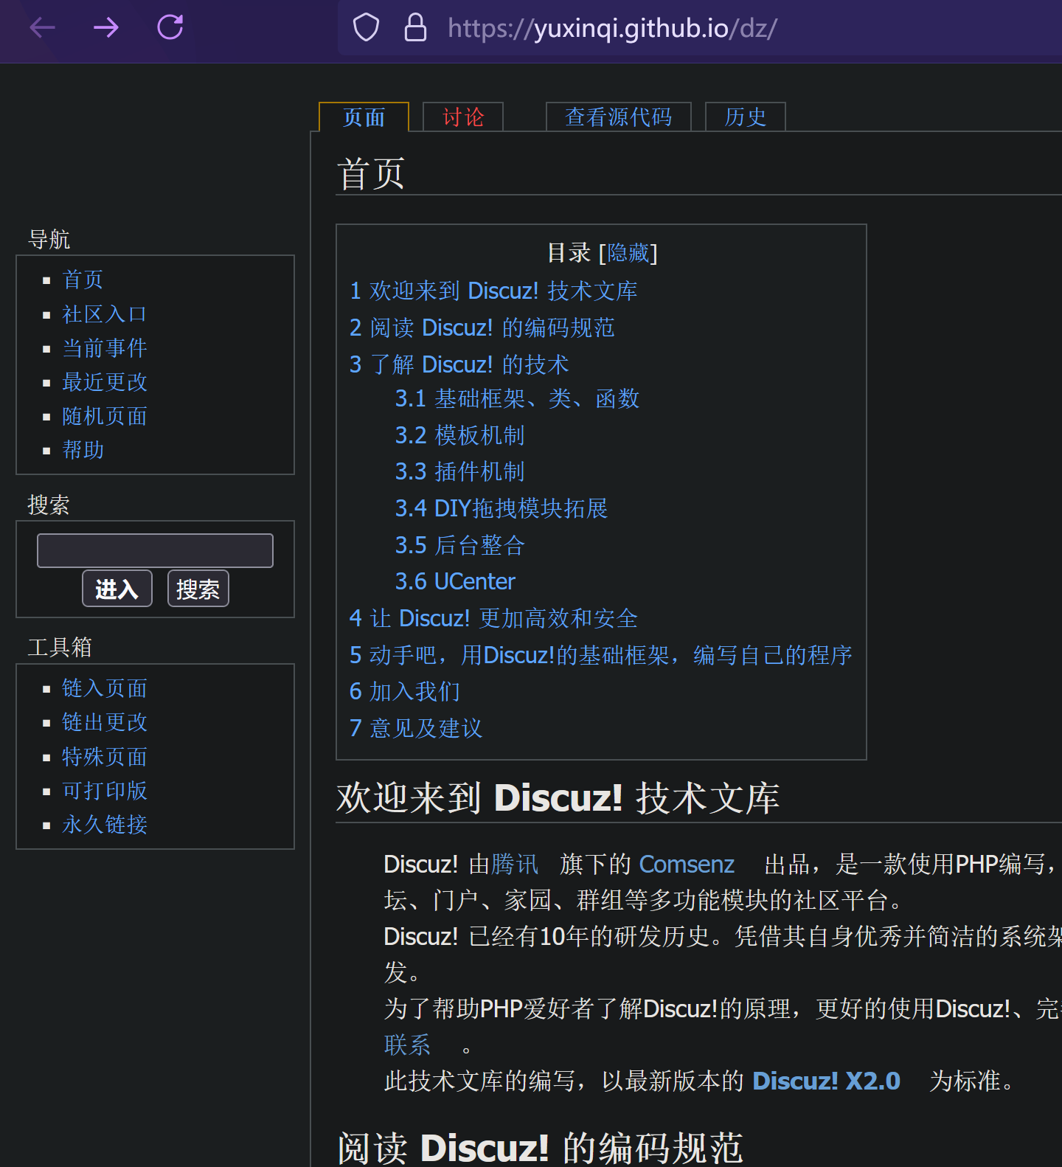Open 社区入口 navigation link
The image size is (1062, 1167).
104,314
